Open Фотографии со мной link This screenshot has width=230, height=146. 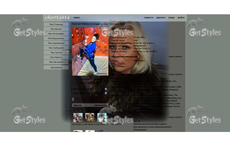click(x=83, y=89)
